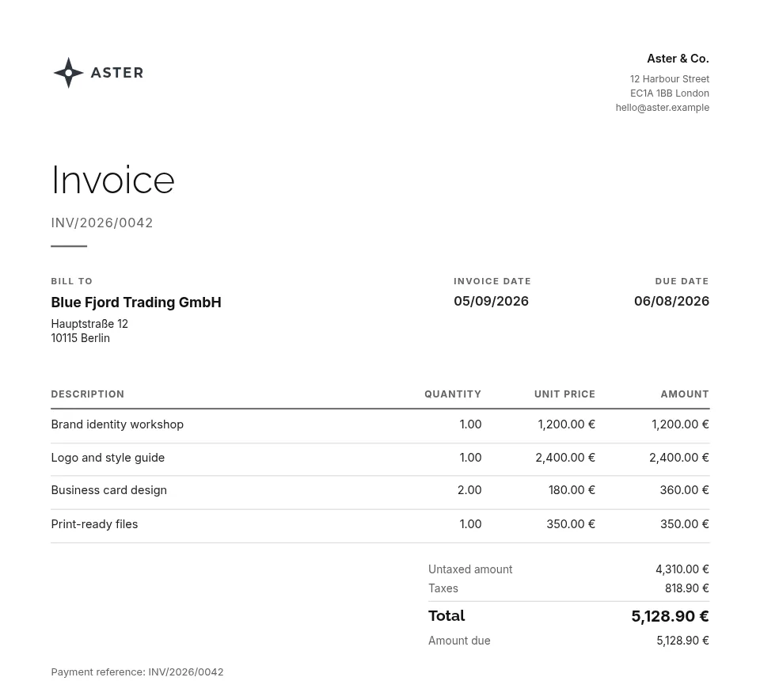
Task: Click amount 1,200.00 € of Brand identity workshop
Action: (x=680, y=424)
